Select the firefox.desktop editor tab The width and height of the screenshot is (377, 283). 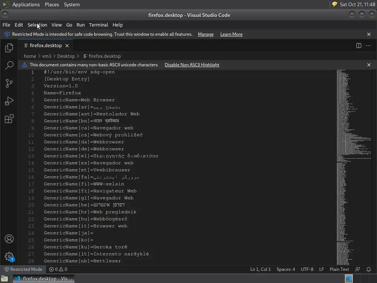[45, 45]
